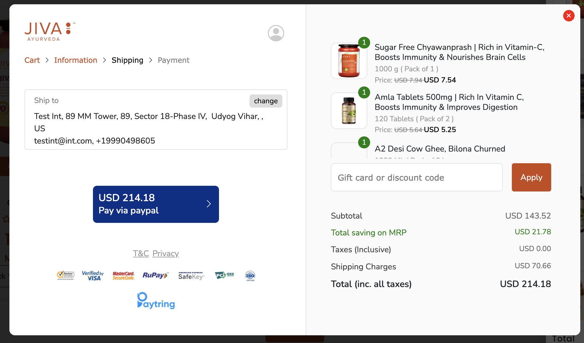Click the ISO certification badge

(250, 276)
